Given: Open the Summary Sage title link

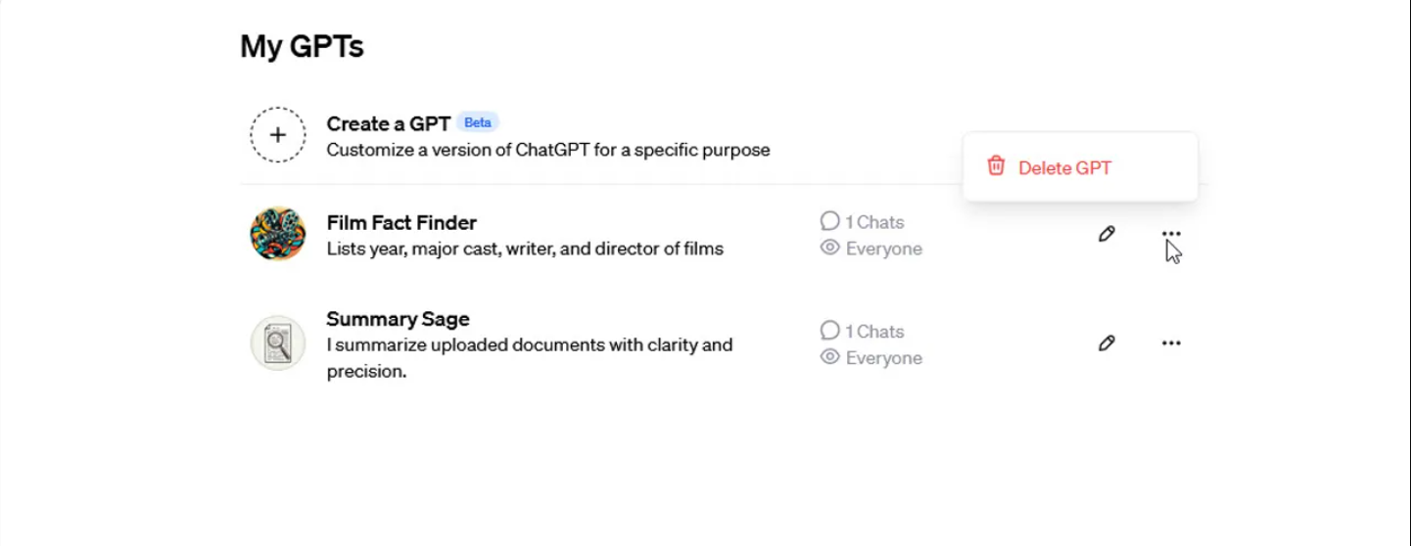Looking at the screenshot, I should tap(398, 319).
